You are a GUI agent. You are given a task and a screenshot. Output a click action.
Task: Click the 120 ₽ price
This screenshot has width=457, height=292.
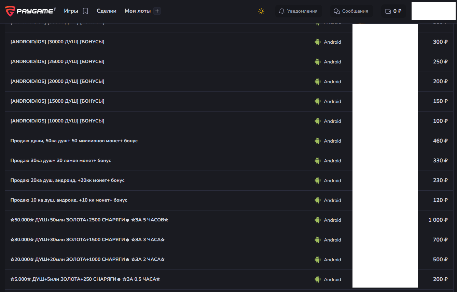(x=440, y=200)
